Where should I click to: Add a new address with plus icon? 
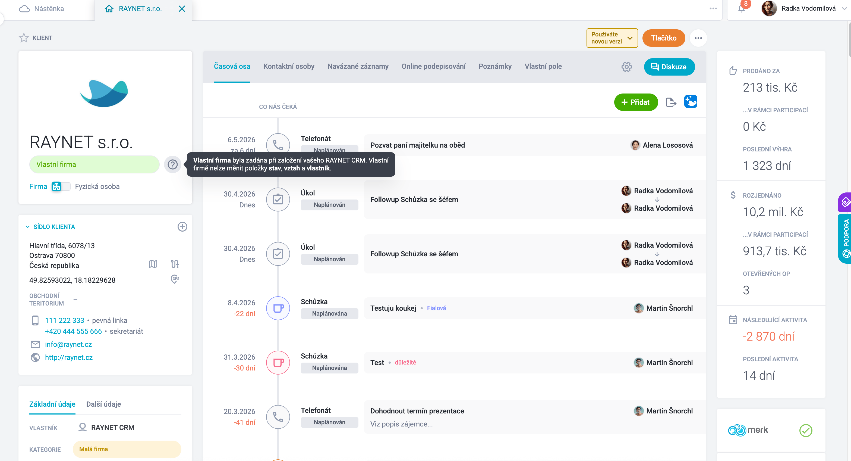[182, 227]
